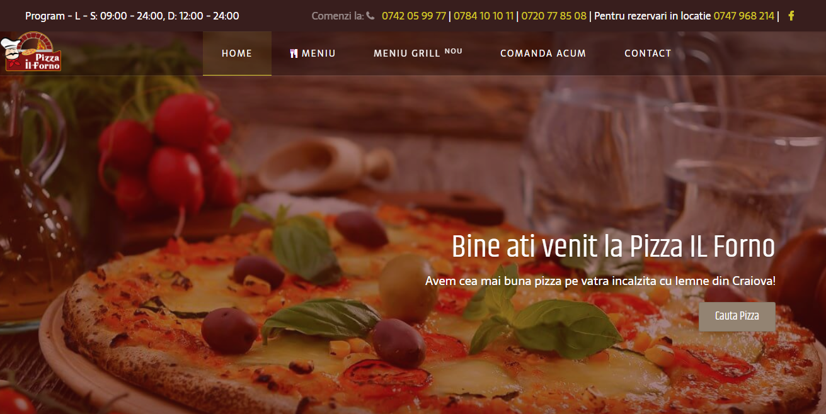The image size is (826, 414).
Task: Open the CONTACT page
Action: (x=648, y=53)
